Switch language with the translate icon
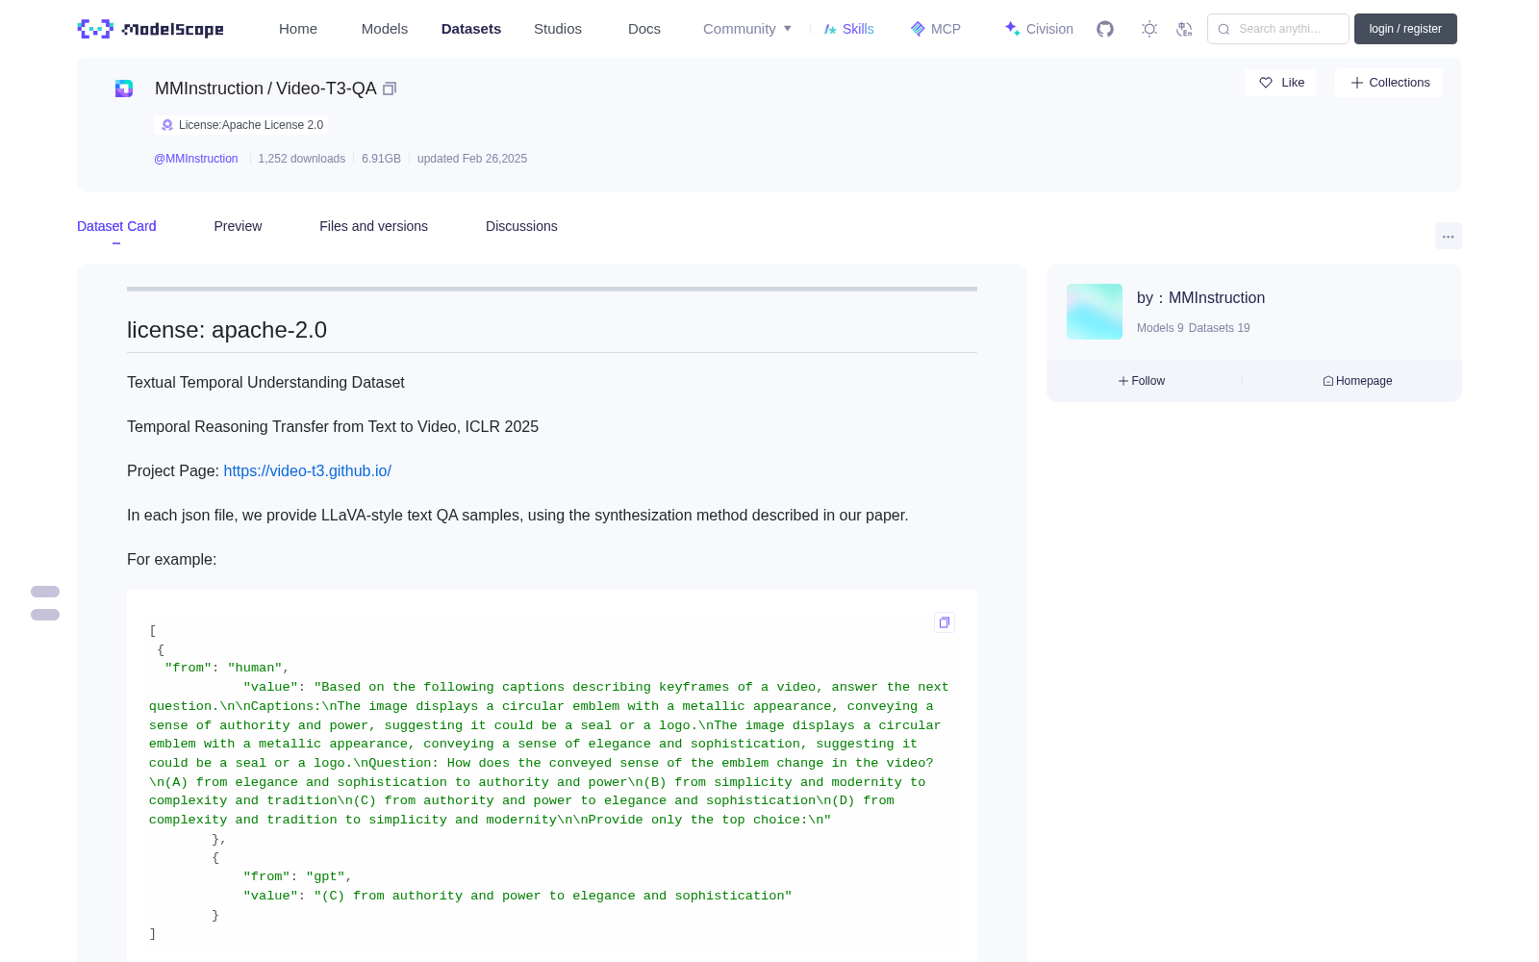The height and width of the screenshot is (962, 1539). (1185, 29)
